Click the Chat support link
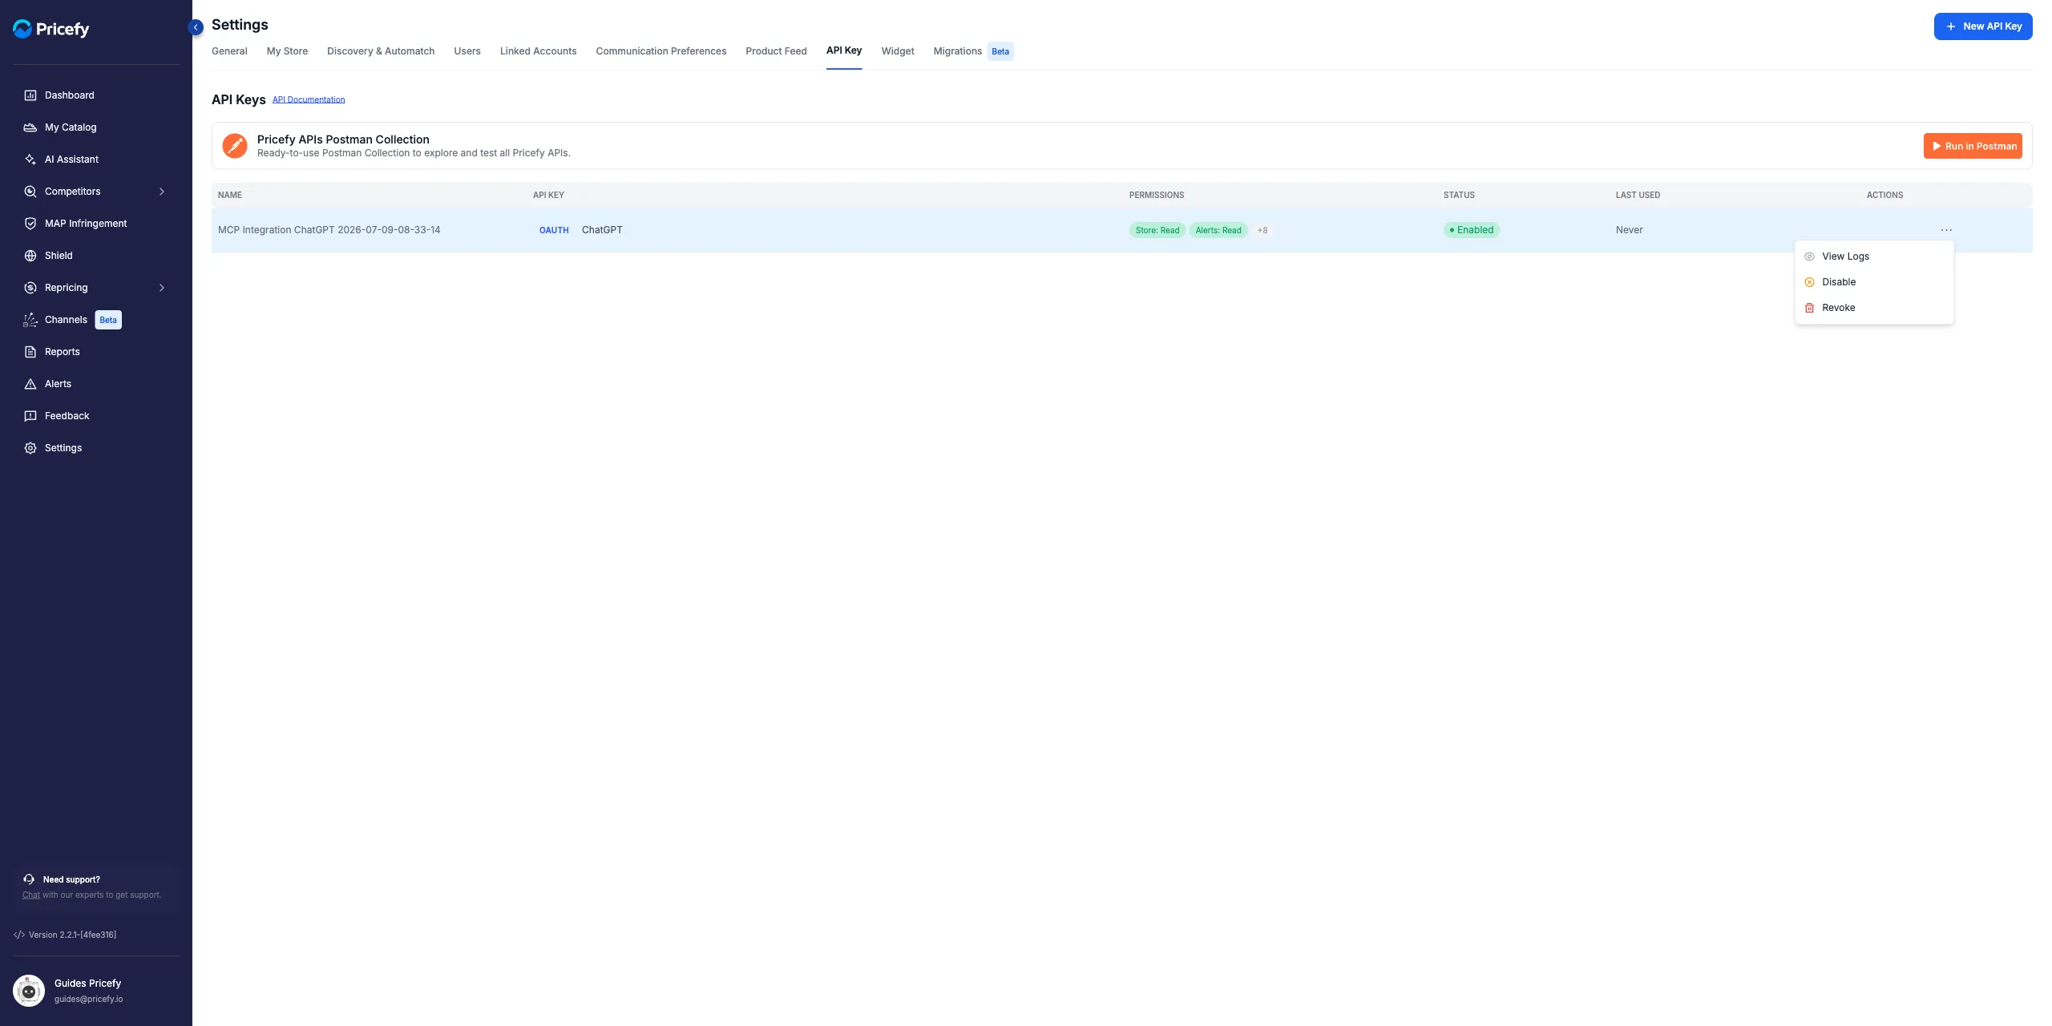 (31, 895)
